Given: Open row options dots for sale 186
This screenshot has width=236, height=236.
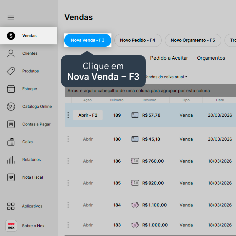Looking at the screenshot, I should 68,161.
